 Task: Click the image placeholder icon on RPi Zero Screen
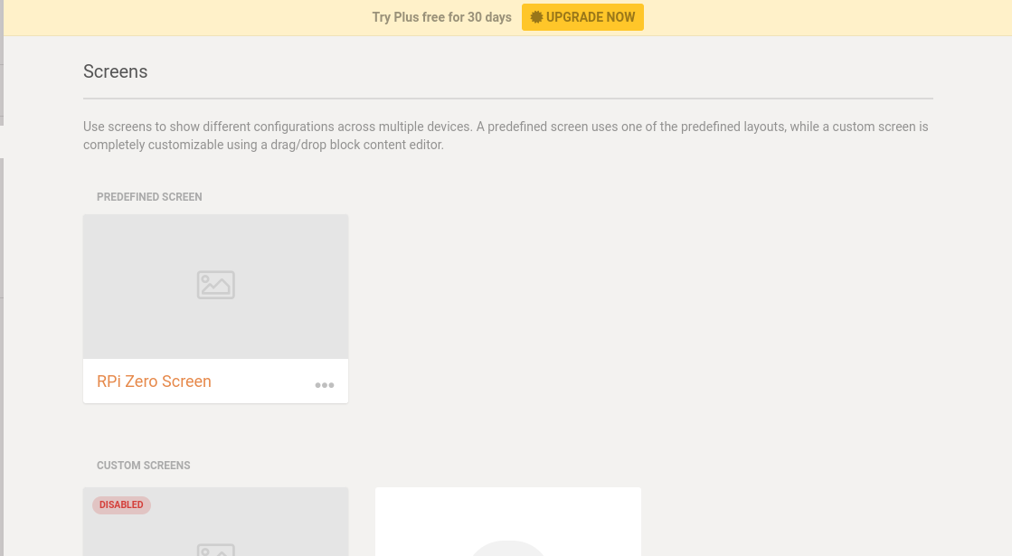[x=215, y=285]
